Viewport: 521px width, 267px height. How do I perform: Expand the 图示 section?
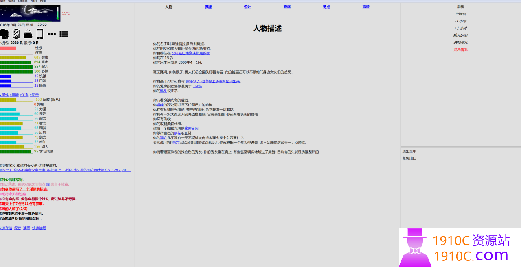pyautogui.click(x=34, y=95)
